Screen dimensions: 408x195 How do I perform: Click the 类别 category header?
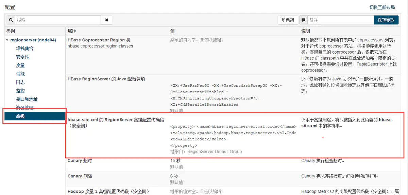coord(11,31)
